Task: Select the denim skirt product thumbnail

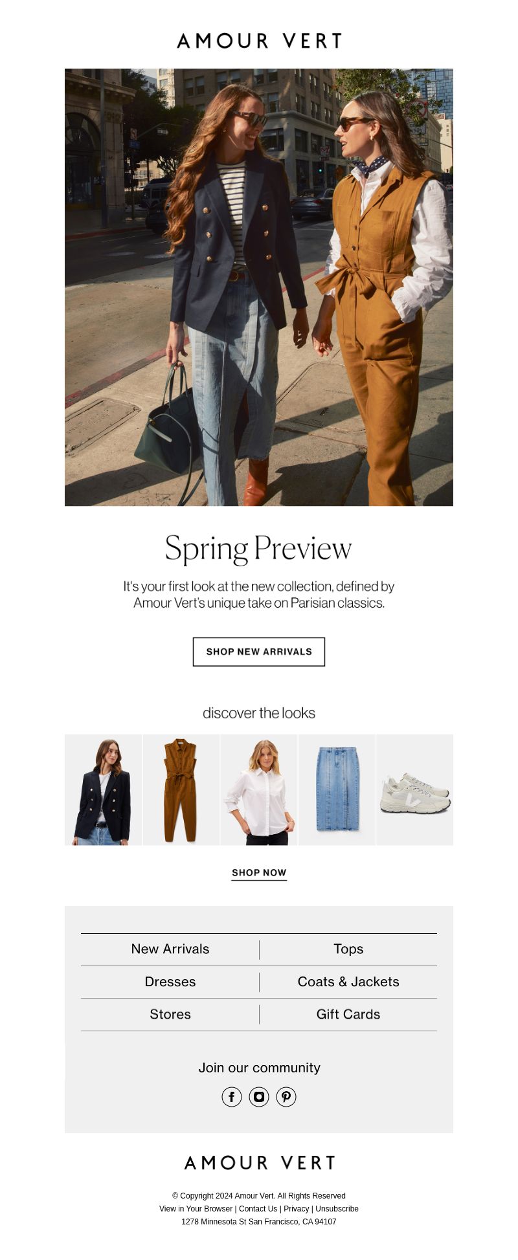Action: click(337, 790)
